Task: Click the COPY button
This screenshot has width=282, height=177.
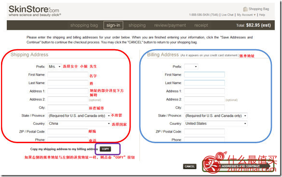Action: point(105,149)
